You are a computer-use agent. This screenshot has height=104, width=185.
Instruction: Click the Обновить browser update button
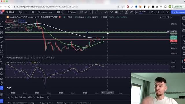tap(178, 7)
